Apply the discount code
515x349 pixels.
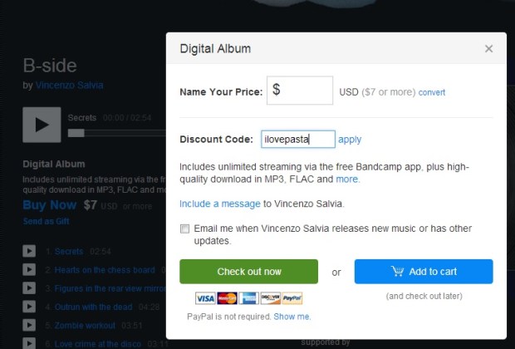tap(350, 140)
